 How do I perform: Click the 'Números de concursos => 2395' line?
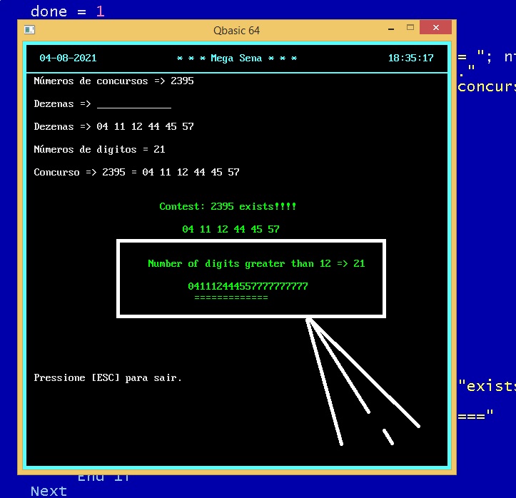pos(113,81)
